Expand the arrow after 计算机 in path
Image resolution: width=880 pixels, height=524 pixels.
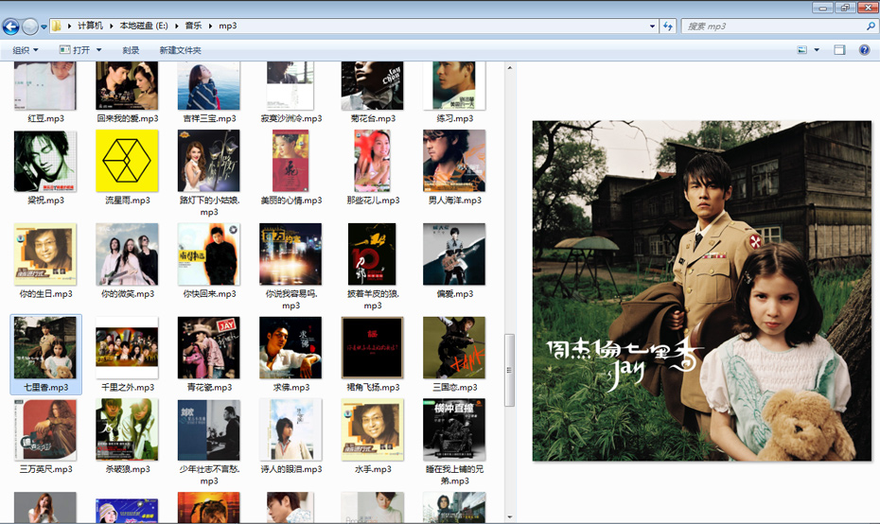tap(111, 26)
